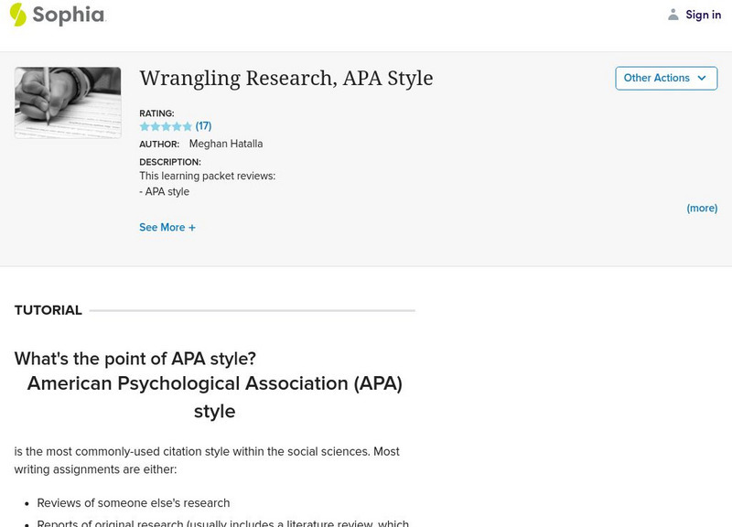Expand the description using See More +
Viewport: 732px width, 527px height.
tap(167, 227)
